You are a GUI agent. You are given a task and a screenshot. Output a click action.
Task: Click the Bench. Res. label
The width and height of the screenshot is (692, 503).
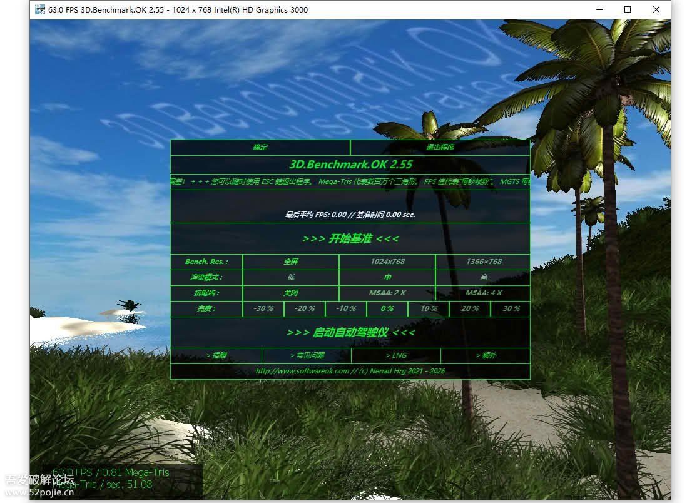coord(206,262)
